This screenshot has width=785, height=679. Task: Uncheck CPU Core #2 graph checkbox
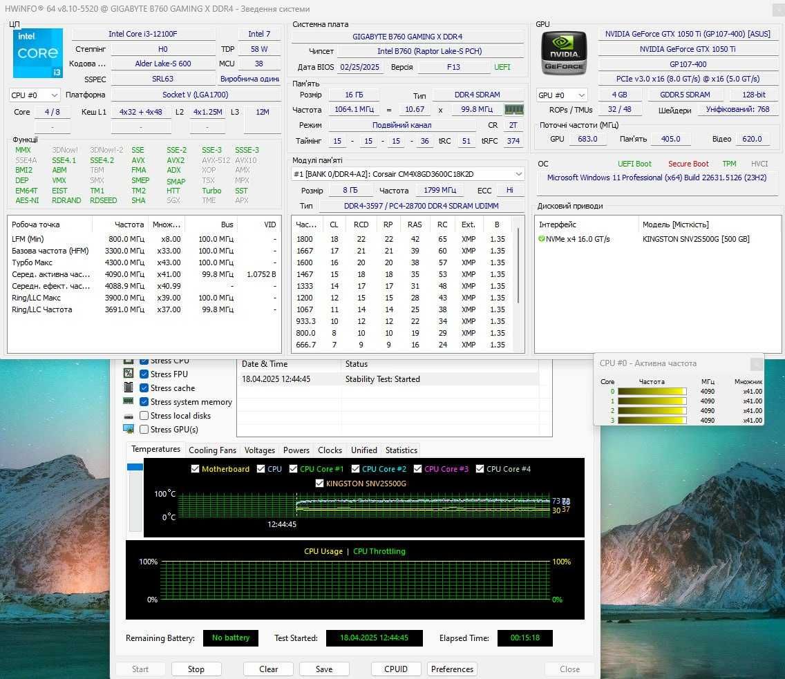pyautogui.click(x=355, y=469)
